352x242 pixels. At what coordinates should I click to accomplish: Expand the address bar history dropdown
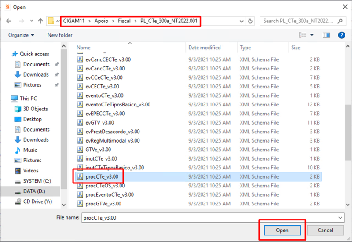click(x=242, y=21)
